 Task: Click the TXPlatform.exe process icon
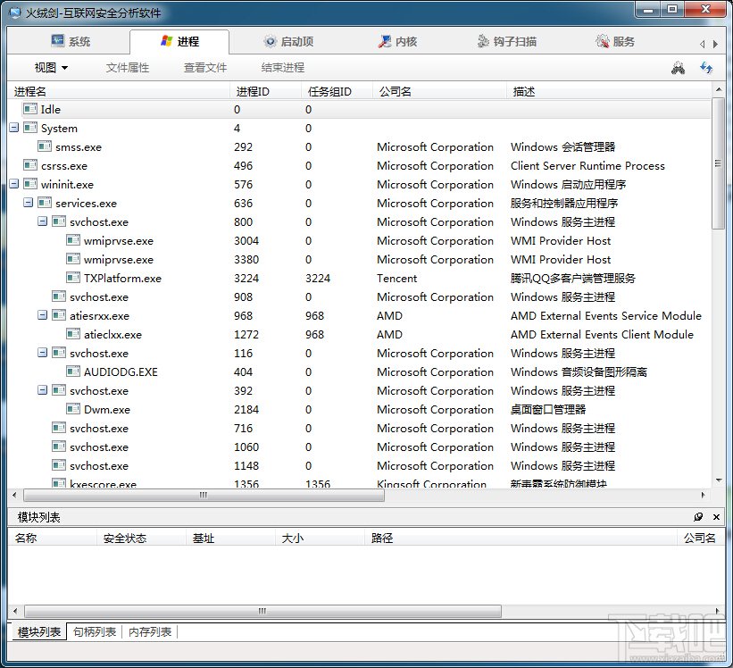pos(73,278)
